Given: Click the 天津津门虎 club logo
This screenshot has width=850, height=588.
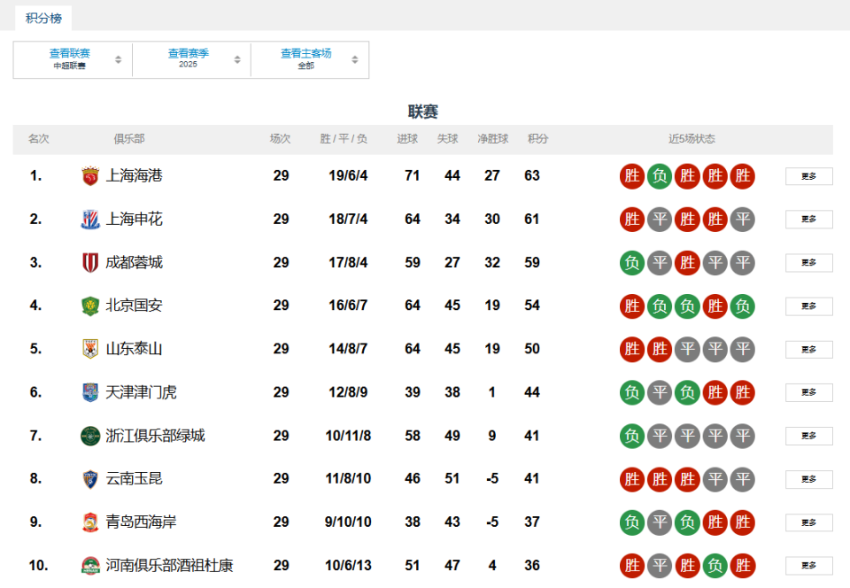Looking at the screenshot, I should (90, 392).
